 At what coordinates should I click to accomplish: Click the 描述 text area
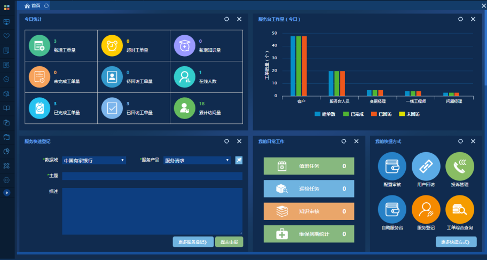click(152, 211)
